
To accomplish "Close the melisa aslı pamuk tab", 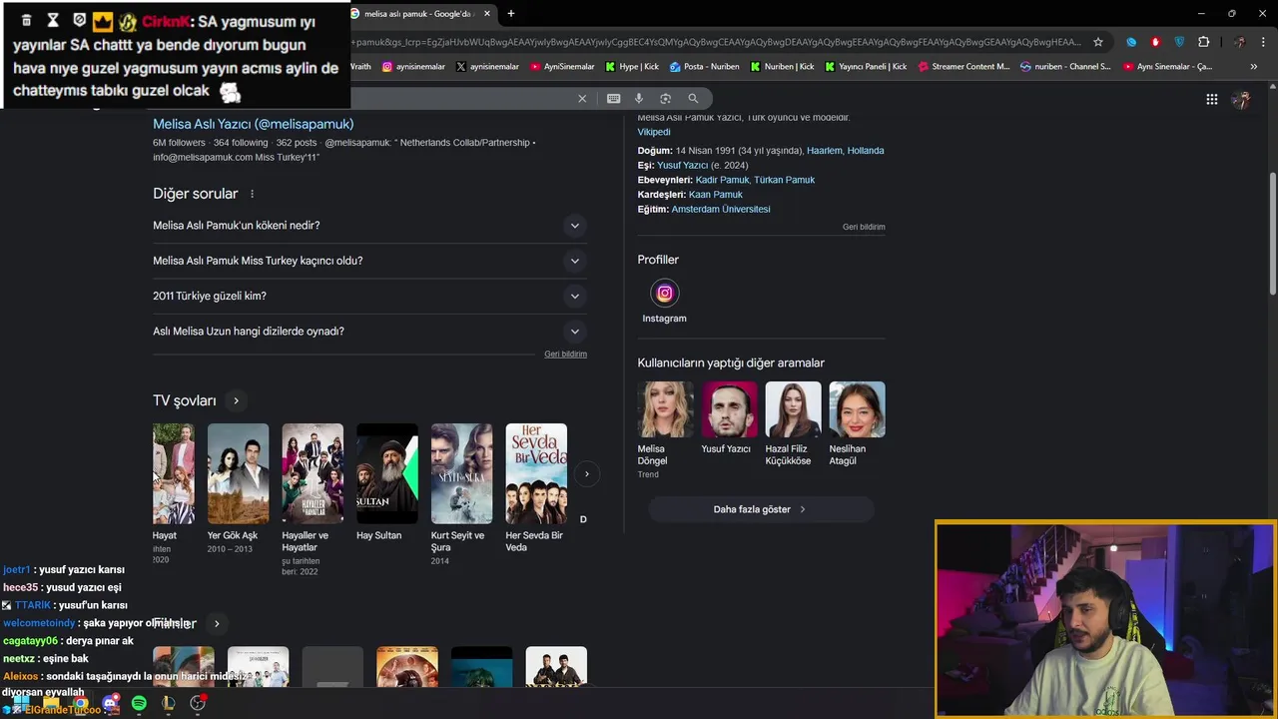I will 487,14.
